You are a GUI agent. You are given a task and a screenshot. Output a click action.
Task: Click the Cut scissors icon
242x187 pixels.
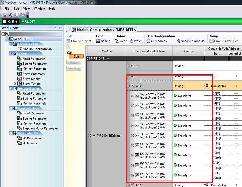[11, 15]
